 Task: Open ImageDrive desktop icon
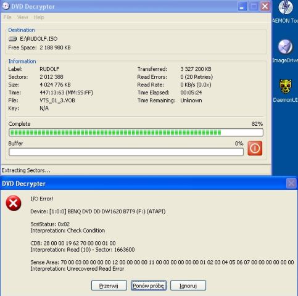coord(285,51)
